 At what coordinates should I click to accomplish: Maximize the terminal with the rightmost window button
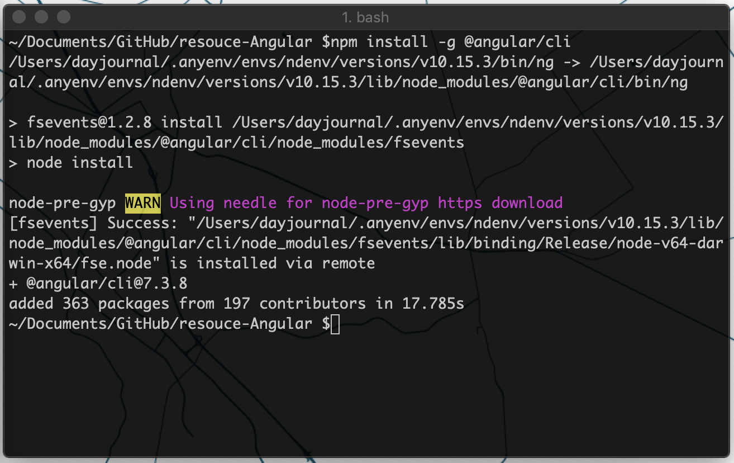coord(64,17)
